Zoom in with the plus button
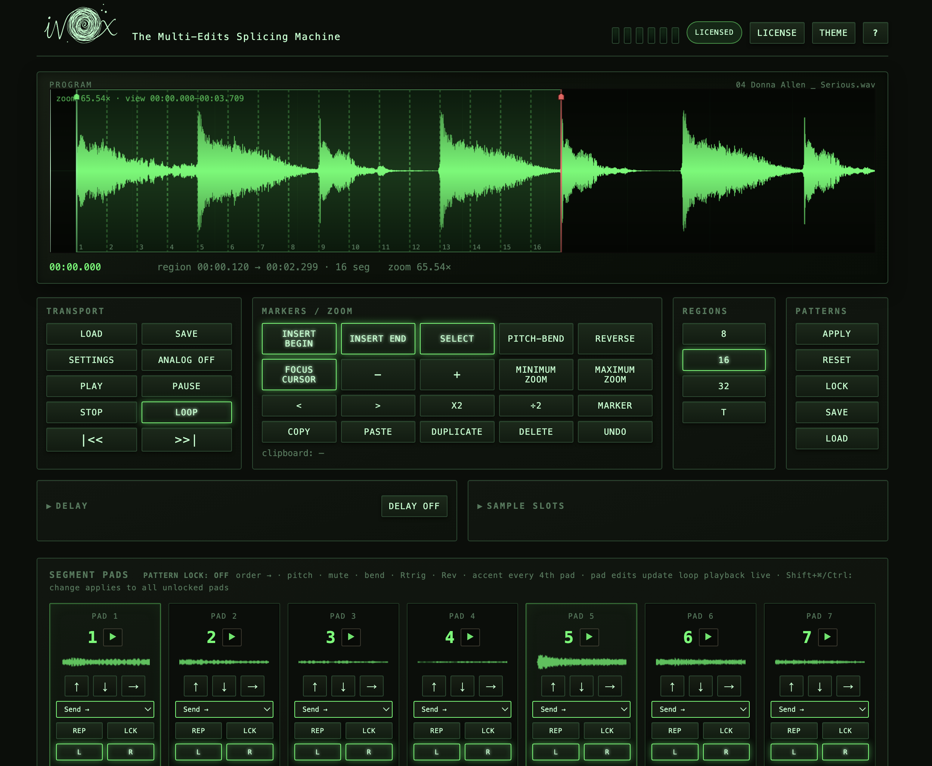Image resolution: width=932 pixels, height=766 pixels. click(457, 375)
